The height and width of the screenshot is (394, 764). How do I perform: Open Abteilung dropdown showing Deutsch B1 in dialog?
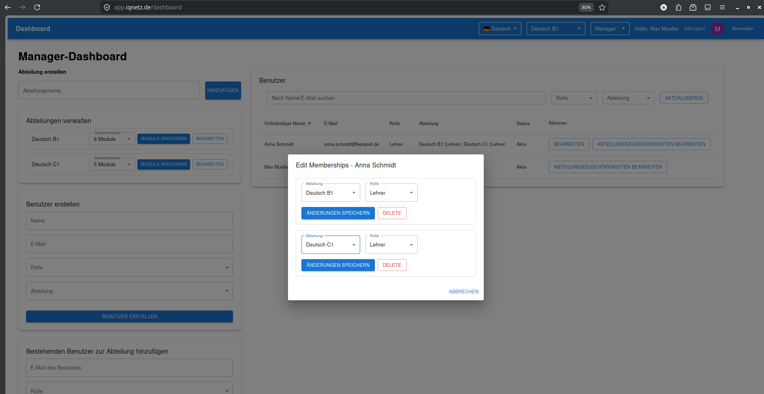pyautogui.click(x=330, y=193)
